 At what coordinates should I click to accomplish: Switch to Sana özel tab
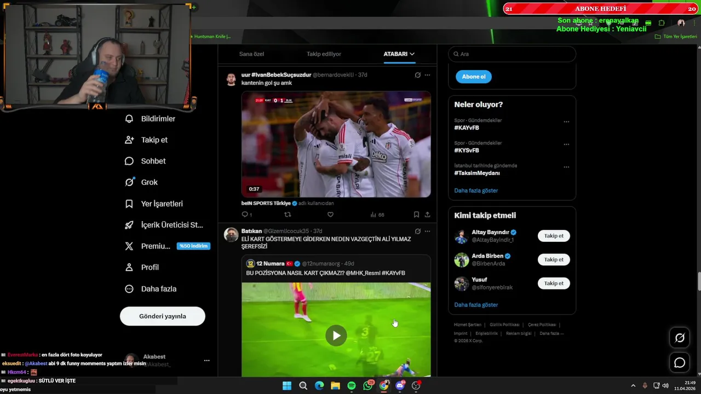pos(251,54)
